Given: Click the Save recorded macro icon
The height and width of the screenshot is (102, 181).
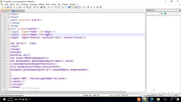Looking at the screenshot, I should [x=101, y=7].
